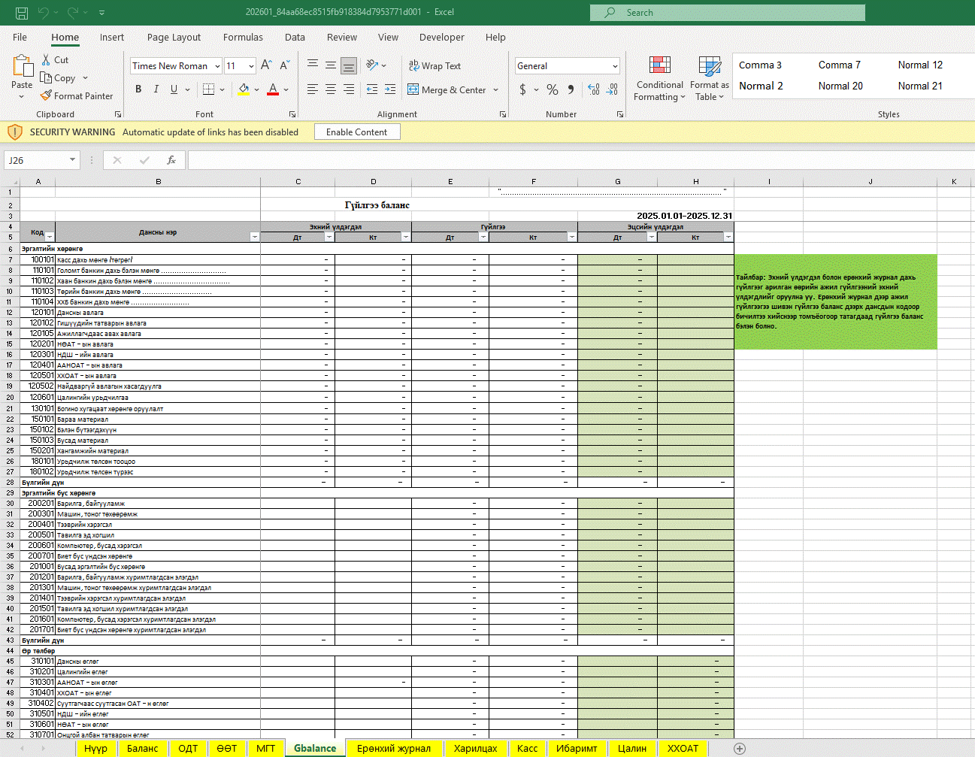The width and height of the screenshot is (975, 757).
Task: Open the filter dropdown on Код column
Action: click(50, 237)
